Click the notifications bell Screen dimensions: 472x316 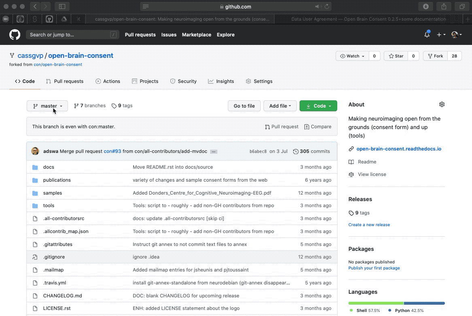pyautogui.click(x=427, y=35)
